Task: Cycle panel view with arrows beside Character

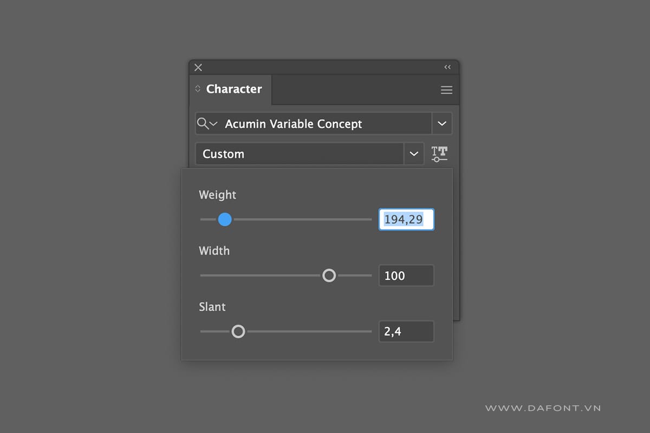Action: pos(198,89)
